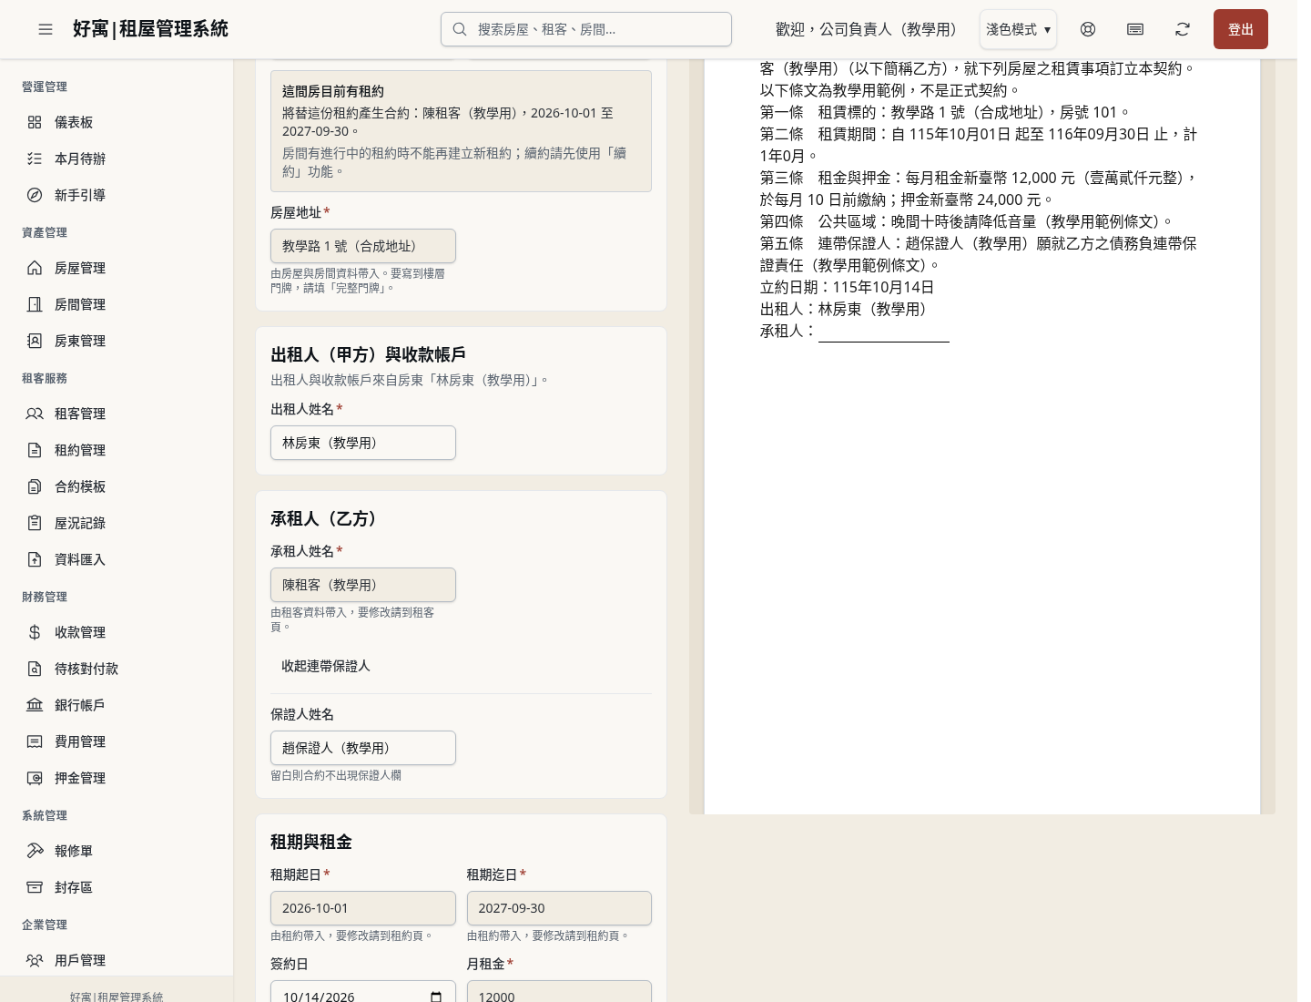Click the keyboard shortcuts icon
The height and width of the screenshot is (1002, 1311).
[x=1135, y=29]
